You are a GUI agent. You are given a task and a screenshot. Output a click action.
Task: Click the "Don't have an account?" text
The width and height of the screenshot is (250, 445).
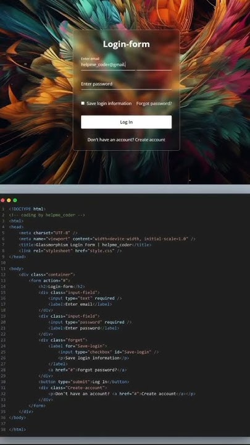111,140
